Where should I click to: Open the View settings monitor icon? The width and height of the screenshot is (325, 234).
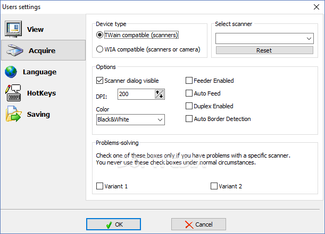pyautogui.click(x=13, y=29)
